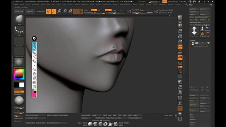Activate Edit mode in top shelf
Viewport: 226px width, 127px height.
pos(48,11)
